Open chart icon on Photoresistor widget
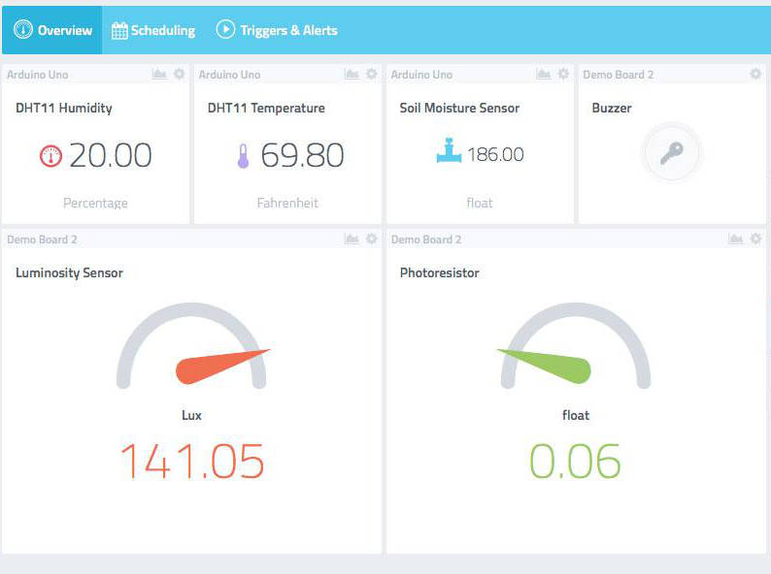771x574 pixels. (x=736, y=239)
